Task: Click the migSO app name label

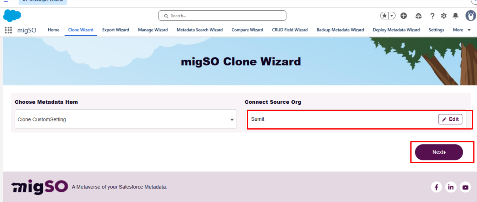Action: [x=27, y=30]
